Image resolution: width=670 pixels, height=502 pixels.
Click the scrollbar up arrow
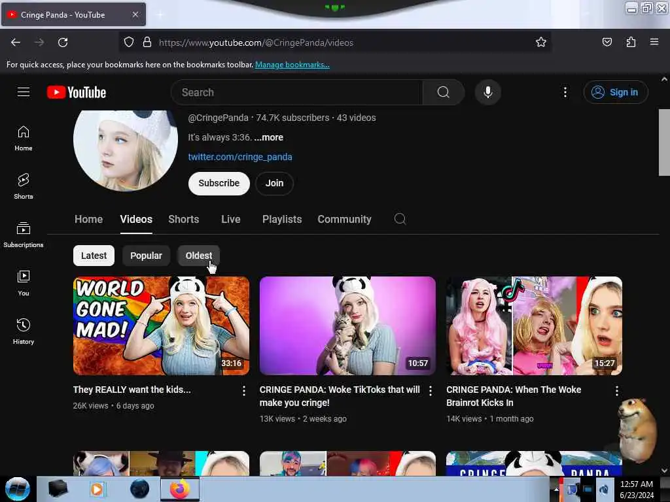(664, 79)
